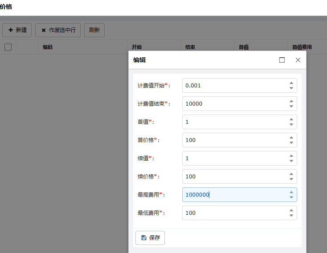This screenshot has height=253, width=327.
Task: Click the 最高费用 label
Action: tap(151, 195)
